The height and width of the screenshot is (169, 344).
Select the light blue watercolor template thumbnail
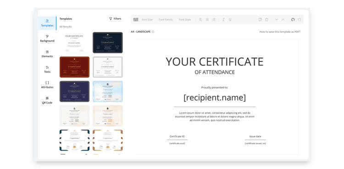pyautogui.click(x=108, y=92)
